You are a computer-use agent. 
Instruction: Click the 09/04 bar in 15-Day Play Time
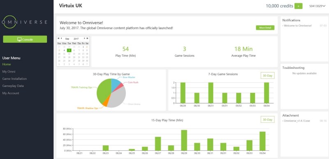click(x=262, y=141)
